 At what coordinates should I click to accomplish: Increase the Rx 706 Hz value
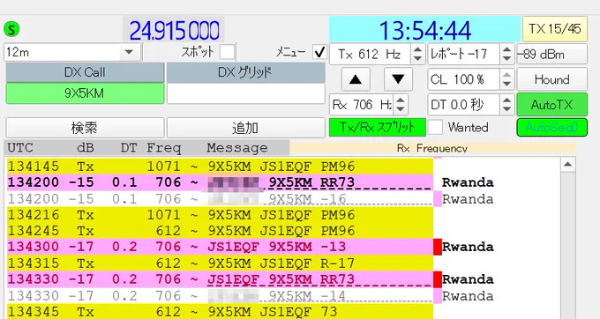[x=401, y=100]
